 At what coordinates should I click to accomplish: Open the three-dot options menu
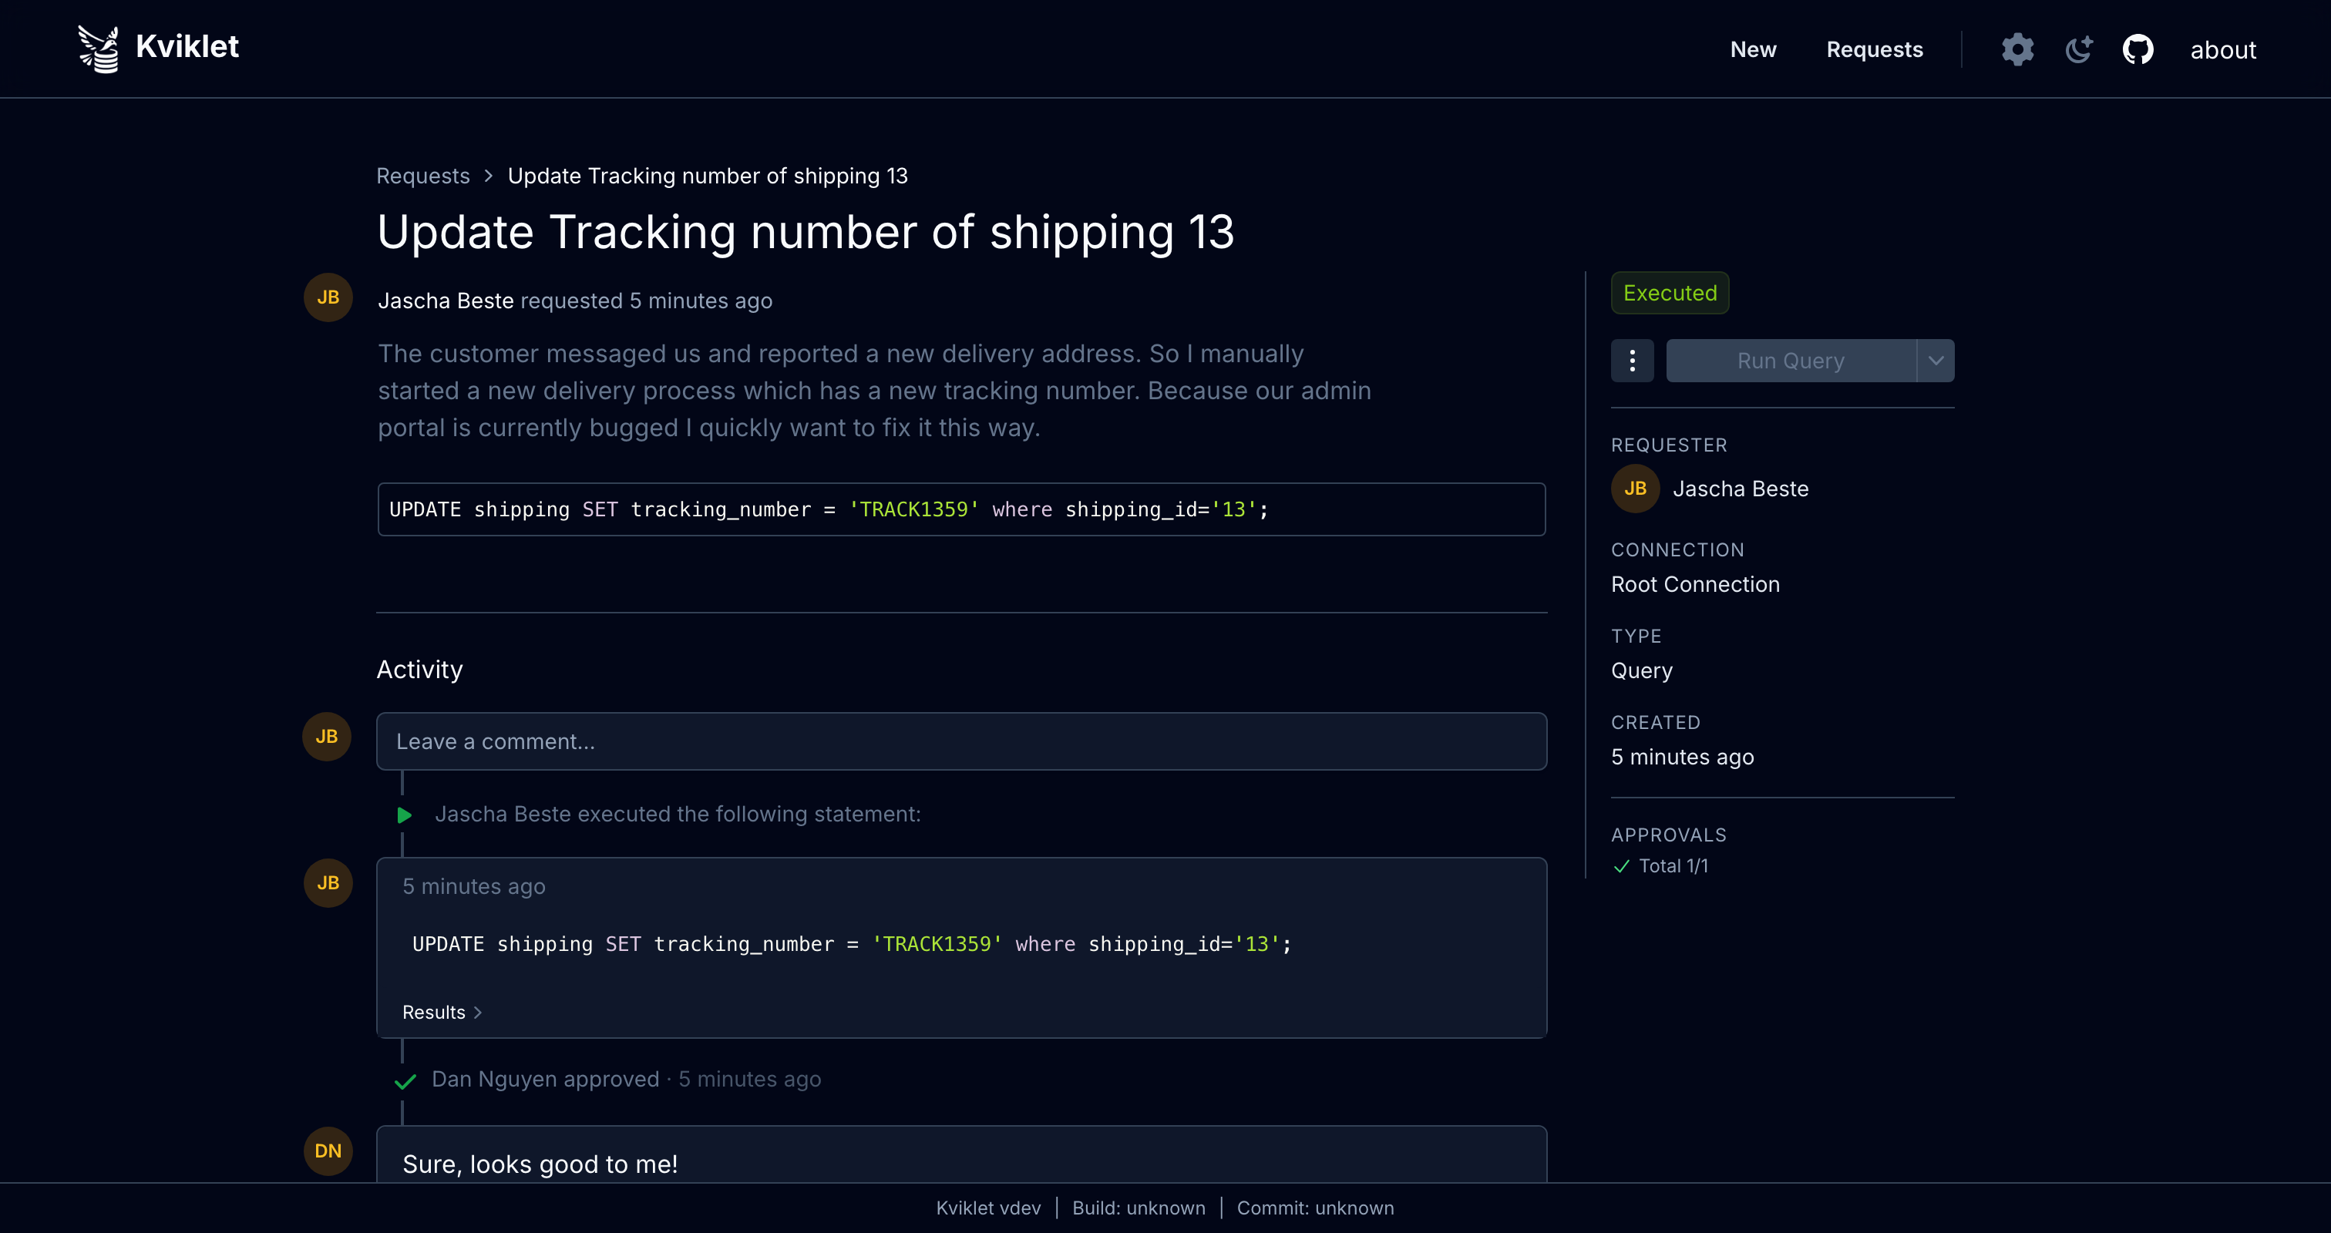coord(1632,361)
